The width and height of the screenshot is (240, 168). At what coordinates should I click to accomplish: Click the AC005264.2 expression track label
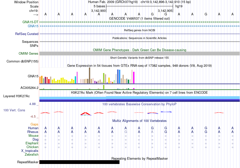tap(30, 88)
